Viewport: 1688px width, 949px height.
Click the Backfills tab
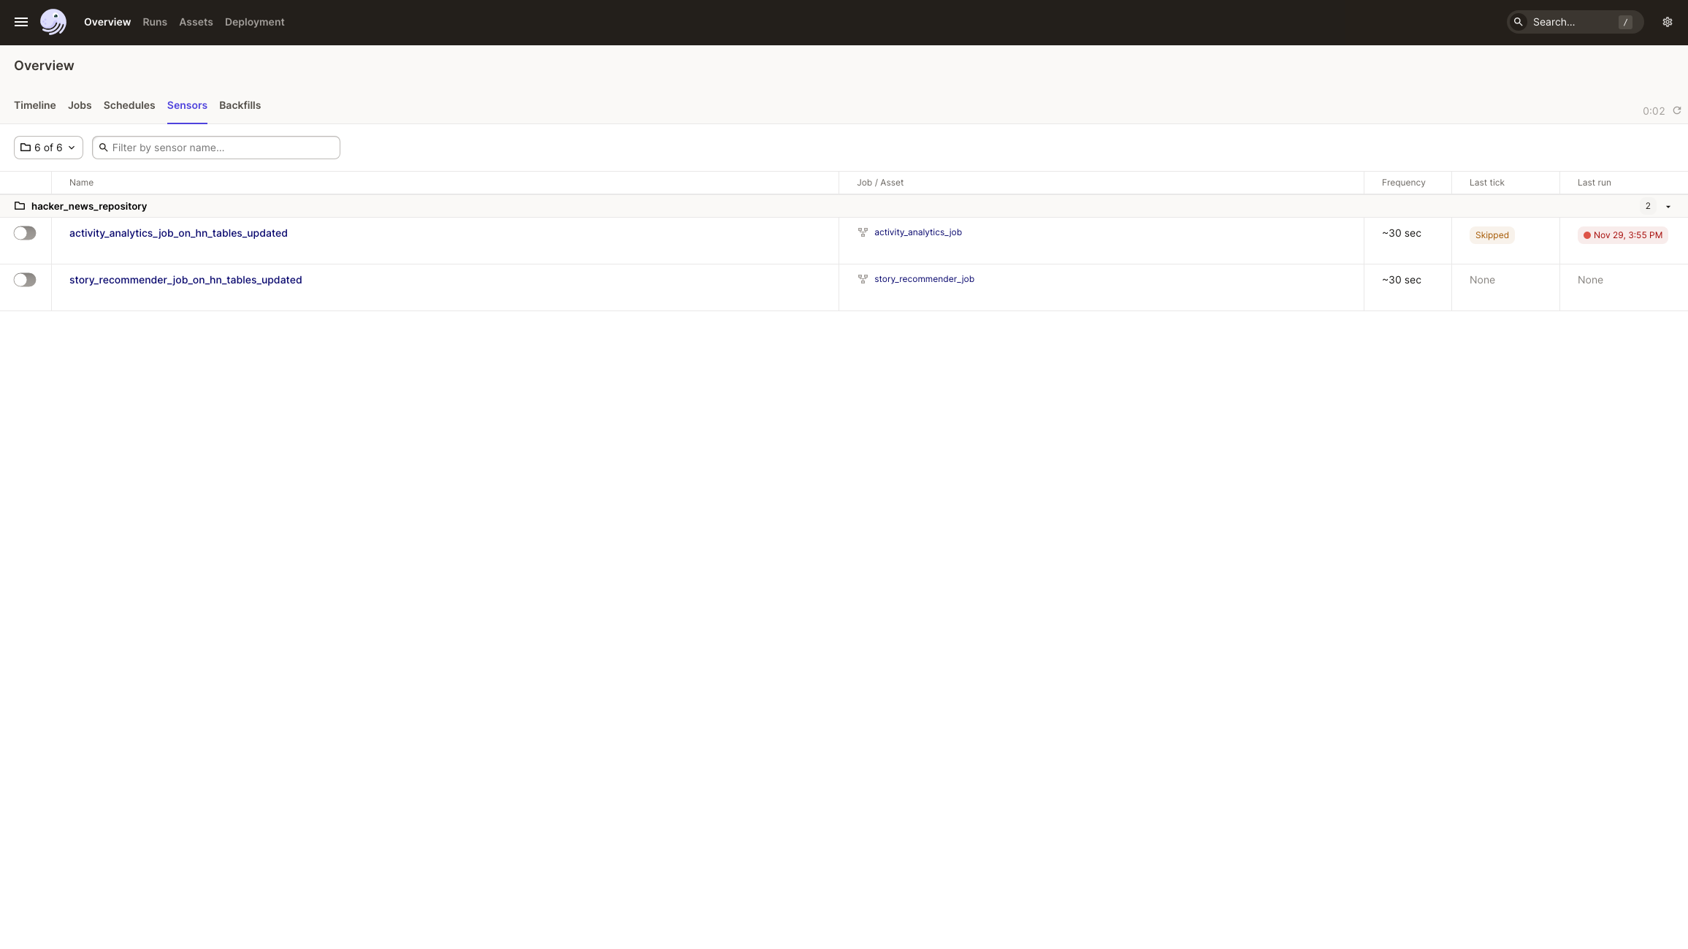coord(240,106)
